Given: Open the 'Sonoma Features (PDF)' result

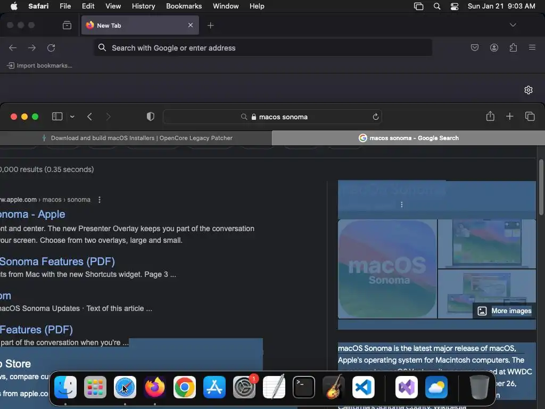Looking at the screenshot, I should [57, 261].
